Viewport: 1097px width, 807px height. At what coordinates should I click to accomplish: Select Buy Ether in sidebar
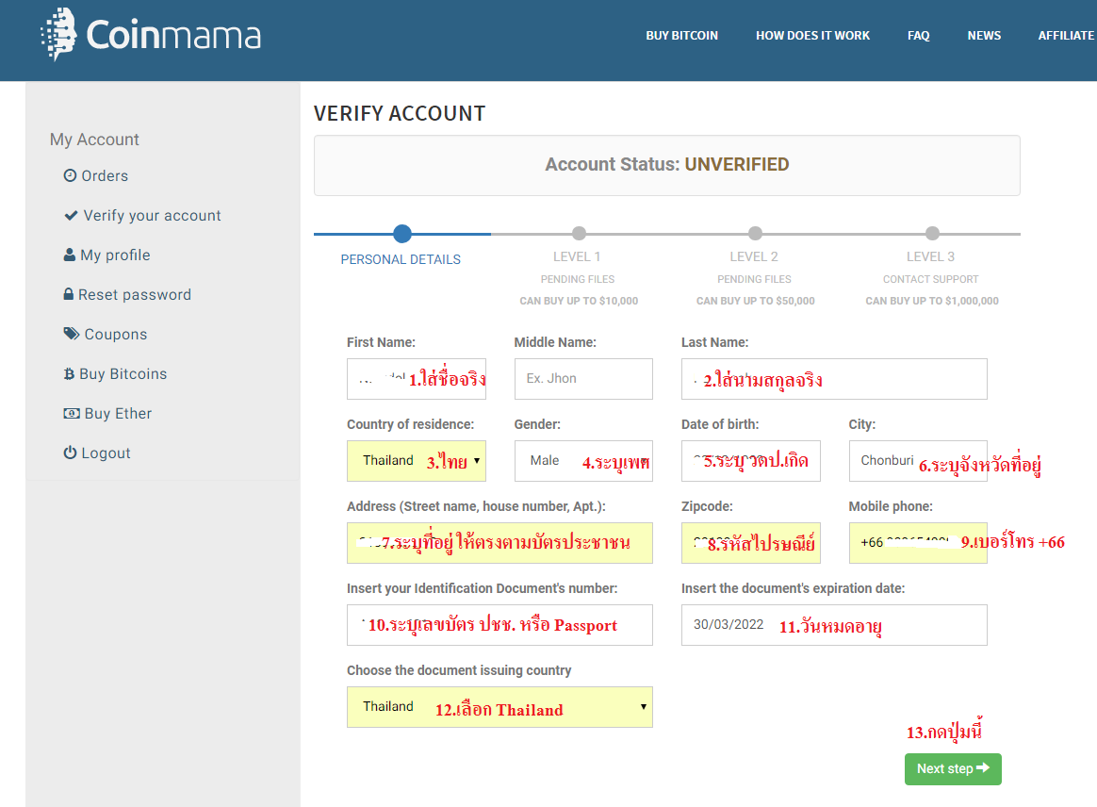click(118, 414)
